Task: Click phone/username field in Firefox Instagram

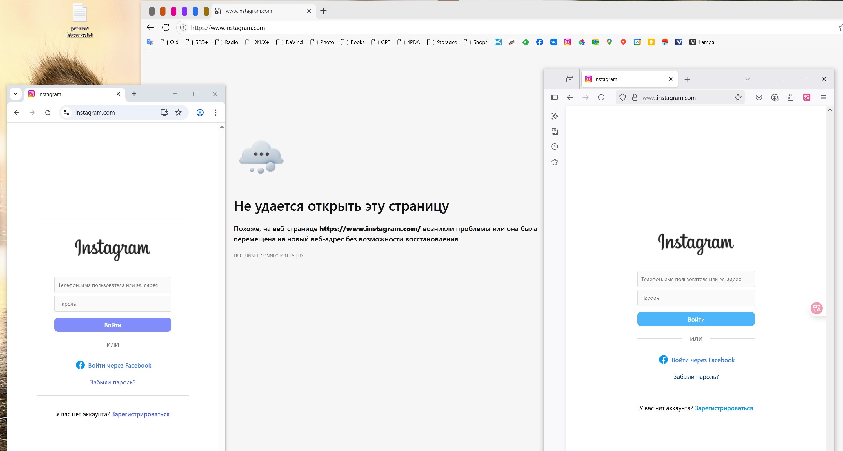Action: pos(696,279)
